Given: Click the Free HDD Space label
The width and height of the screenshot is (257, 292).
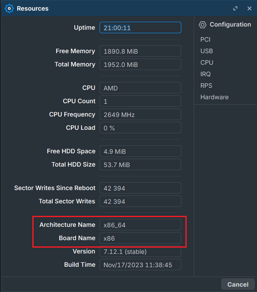Looking at the screenshot, I should [71, 151].
